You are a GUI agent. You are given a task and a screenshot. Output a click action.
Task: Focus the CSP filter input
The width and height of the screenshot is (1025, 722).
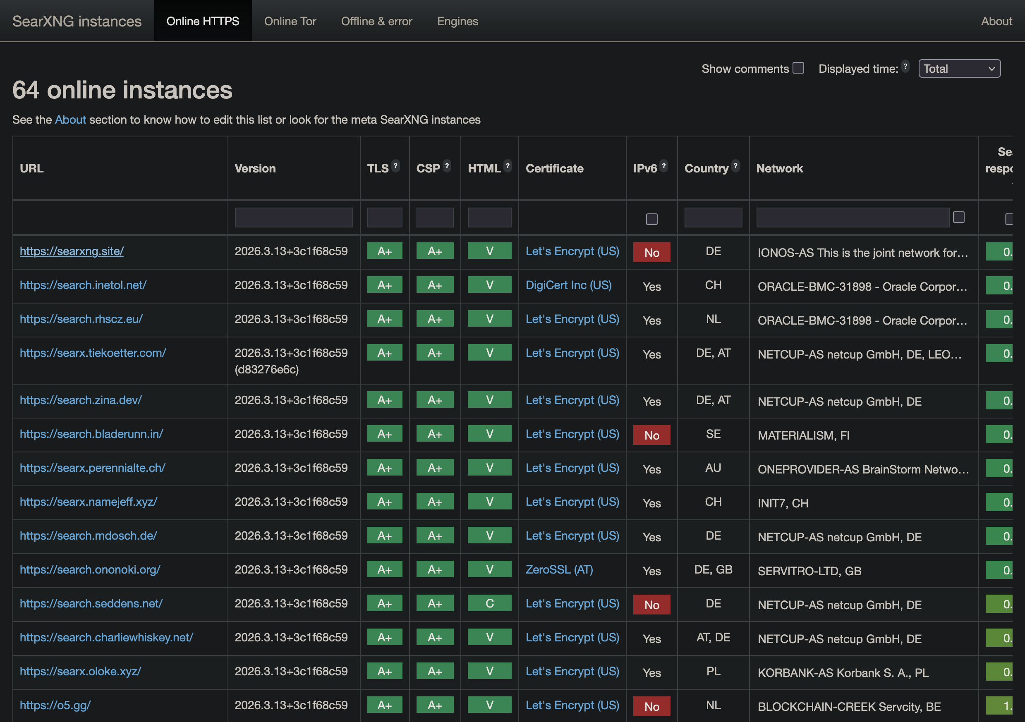435,218
